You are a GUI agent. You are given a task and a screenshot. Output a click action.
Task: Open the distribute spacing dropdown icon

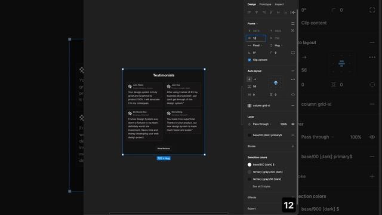[293, 13]
